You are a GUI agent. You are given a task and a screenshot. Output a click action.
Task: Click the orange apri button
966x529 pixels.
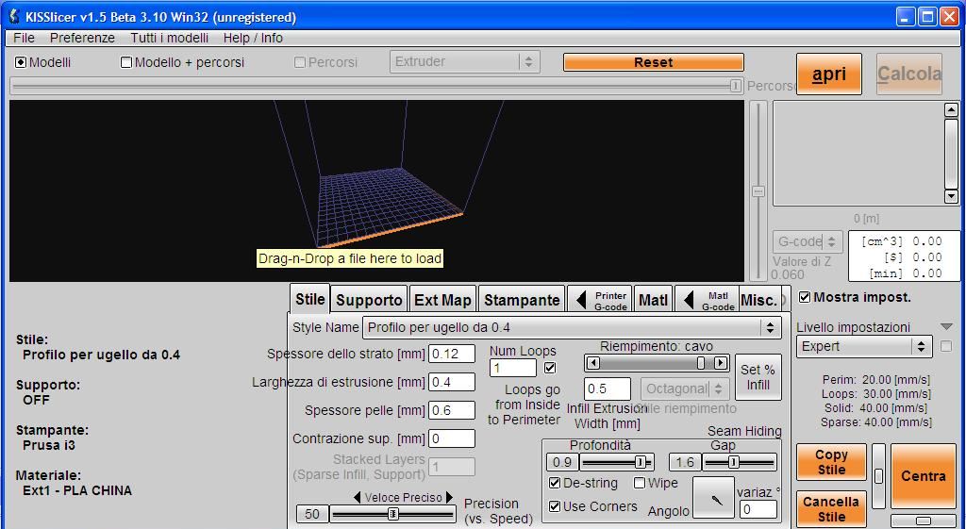828,74
